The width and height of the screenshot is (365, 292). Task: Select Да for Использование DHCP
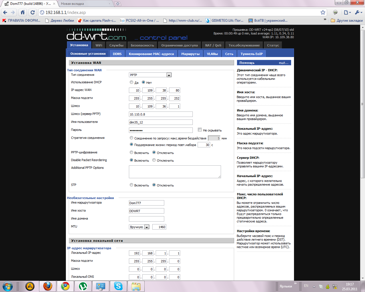[x=131, y=82]
